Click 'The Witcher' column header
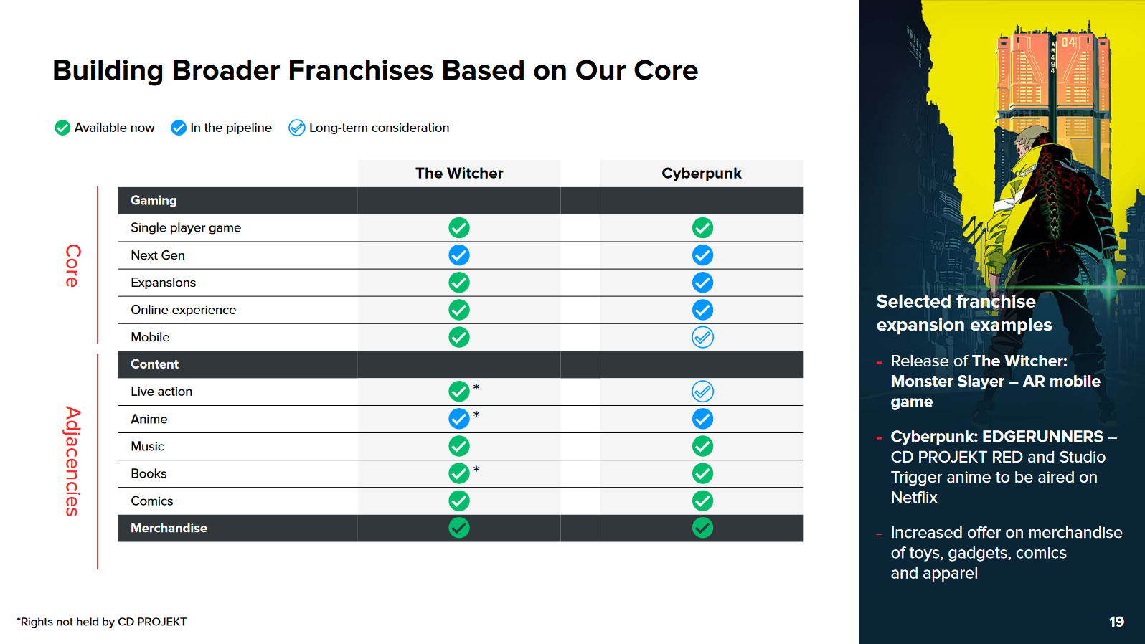1145x644 pixels. [x=459, y=174]
